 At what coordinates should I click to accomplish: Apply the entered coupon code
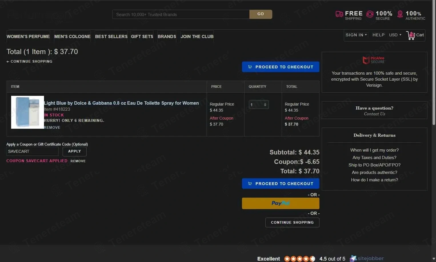(74, 151)
